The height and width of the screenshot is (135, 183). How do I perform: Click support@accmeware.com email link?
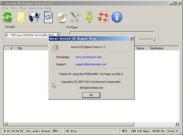pyautogui.click(x=91, y=64)
